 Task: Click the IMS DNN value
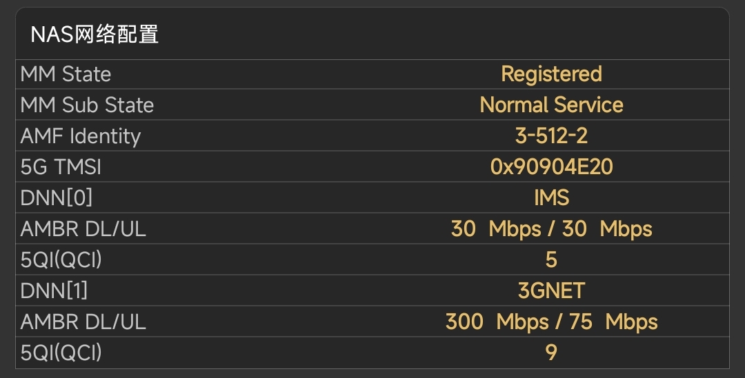[x=551, y=198]
